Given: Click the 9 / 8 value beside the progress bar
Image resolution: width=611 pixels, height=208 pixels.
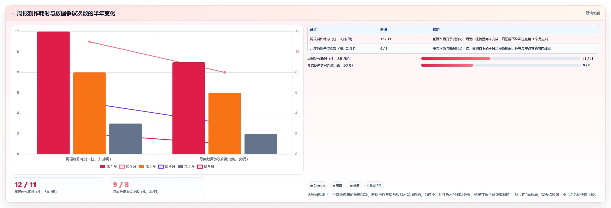Looking at the screenshot, I should [586, 65].
